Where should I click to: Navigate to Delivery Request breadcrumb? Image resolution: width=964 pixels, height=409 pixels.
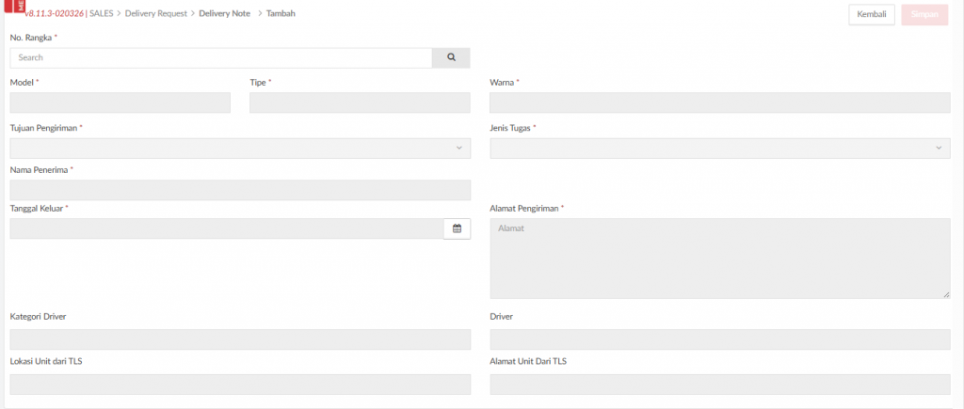(155, 14)
